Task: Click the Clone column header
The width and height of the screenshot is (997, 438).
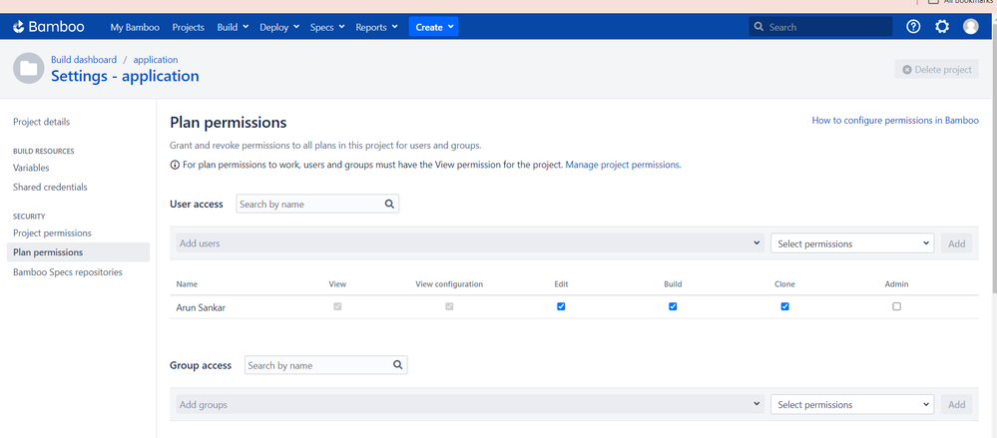Action: (784, 284)
